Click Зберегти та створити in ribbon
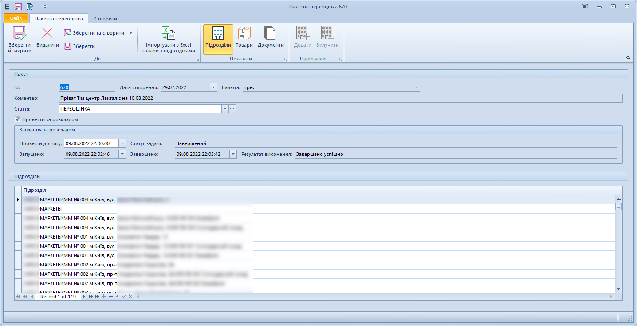Screen dimensions: 637x326 pos(94,33)
